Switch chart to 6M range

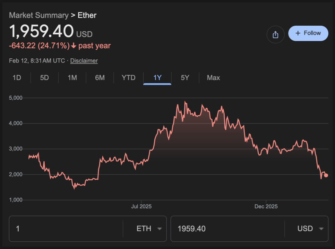tap(100, 77)
